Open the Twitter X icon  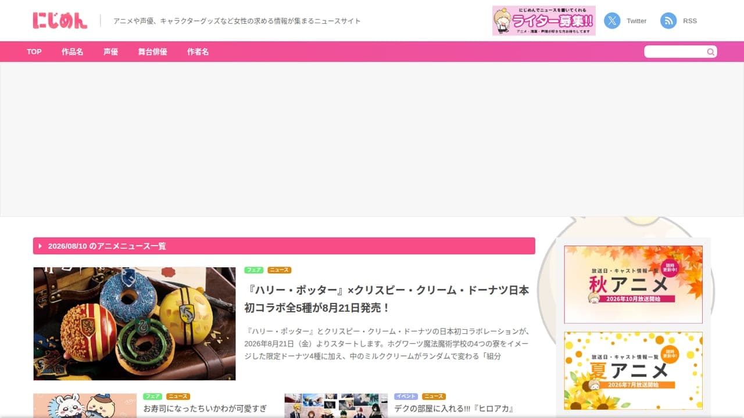coord(612,21)
